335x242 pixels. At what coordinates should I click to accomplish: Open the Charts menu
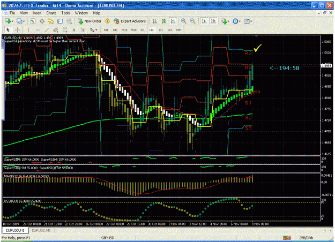pyautogui.click(x=51, y=13)
